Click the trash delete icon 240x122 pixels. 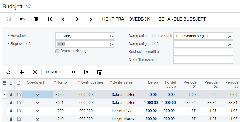(x=36, y=19)
